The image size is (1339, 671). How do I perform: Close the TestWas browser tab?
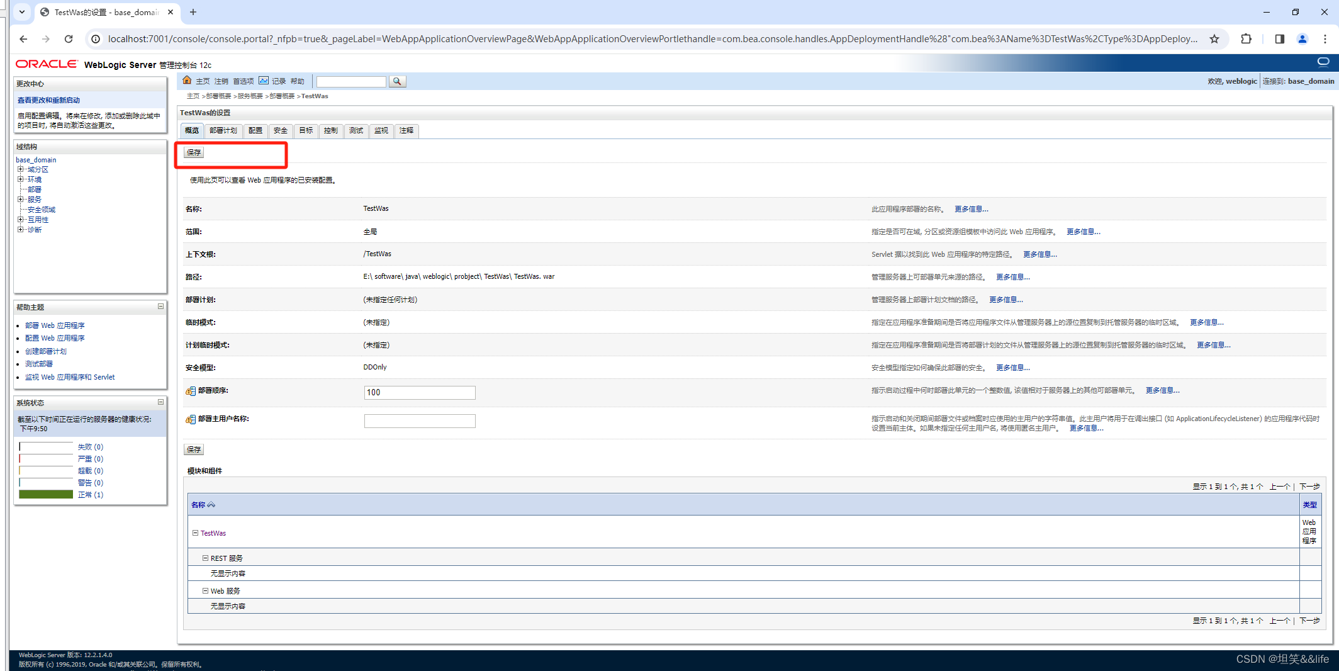tap(171, 12)
